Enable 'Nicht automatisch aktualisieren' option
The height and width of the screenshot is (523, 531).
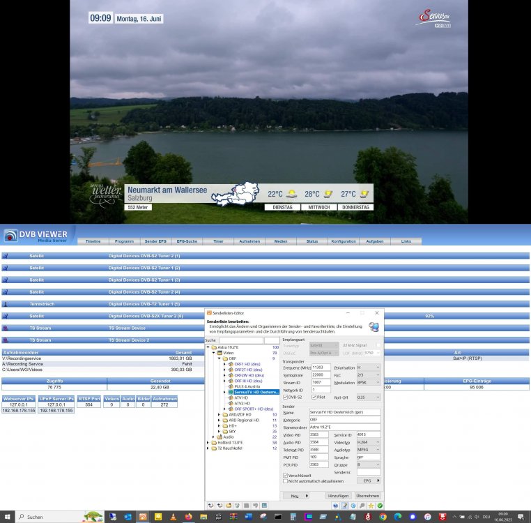(x=285, y=480)
